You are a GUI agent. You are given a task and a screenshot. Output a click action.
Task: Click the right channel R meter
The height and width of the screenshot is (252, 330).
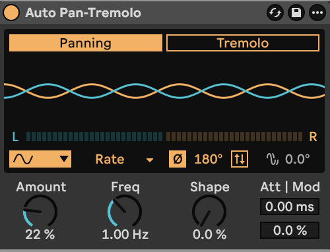[234, 137]
